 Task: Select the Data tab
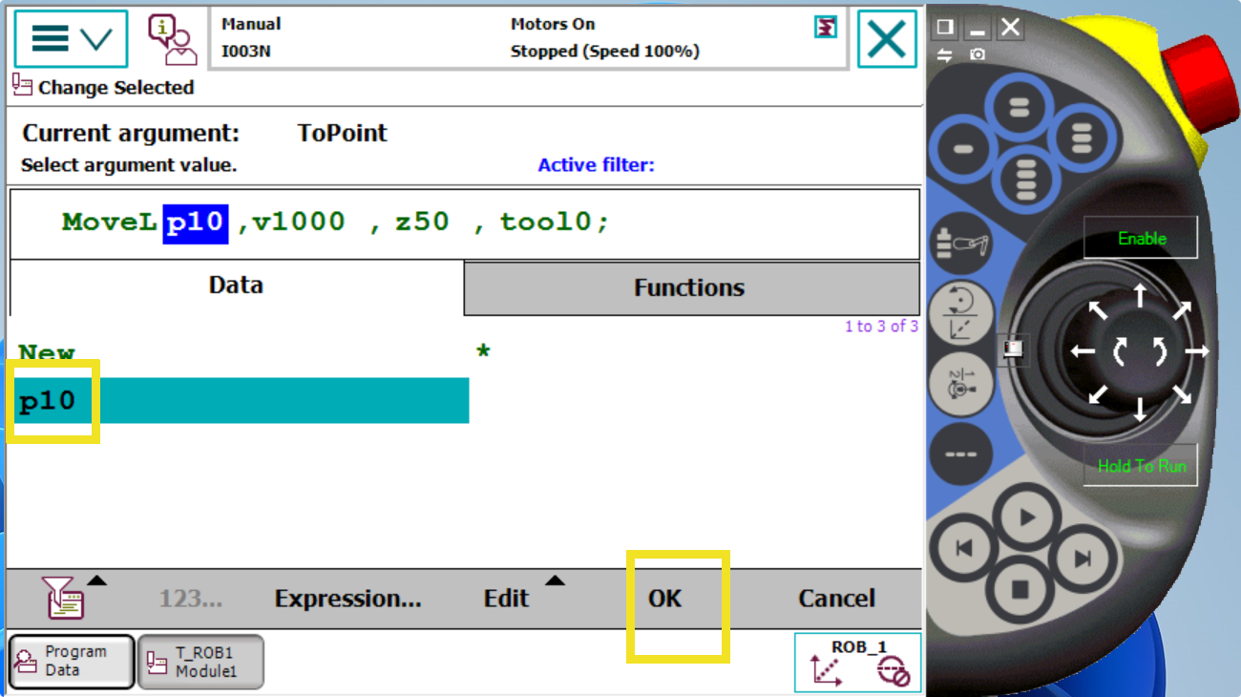click(236, 286)
